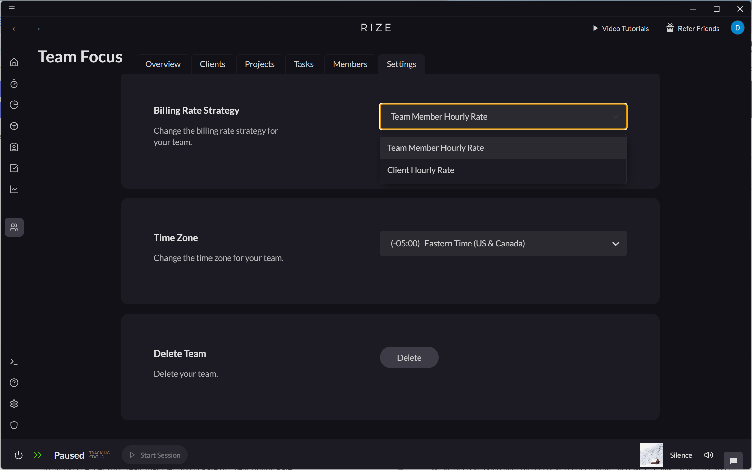752x470 pixels.
Task: Open the Clients tab
Action: (x=212, y=64)
